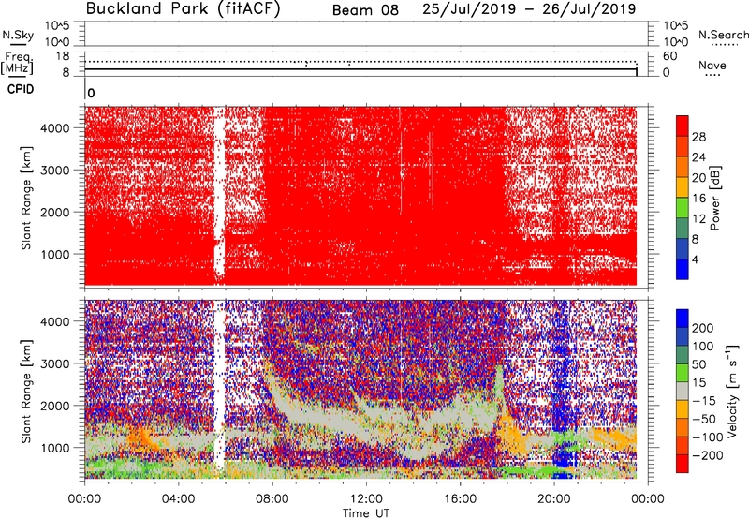Click the 'Nave' legend label
The width and height of the screenshot is (749, 519).
(712, 66)
